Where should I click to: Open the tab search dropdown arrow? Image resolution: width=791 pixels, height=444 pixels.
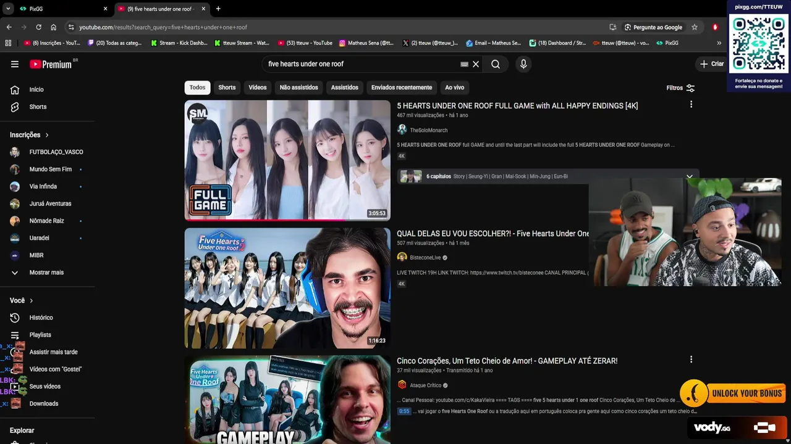8,9
